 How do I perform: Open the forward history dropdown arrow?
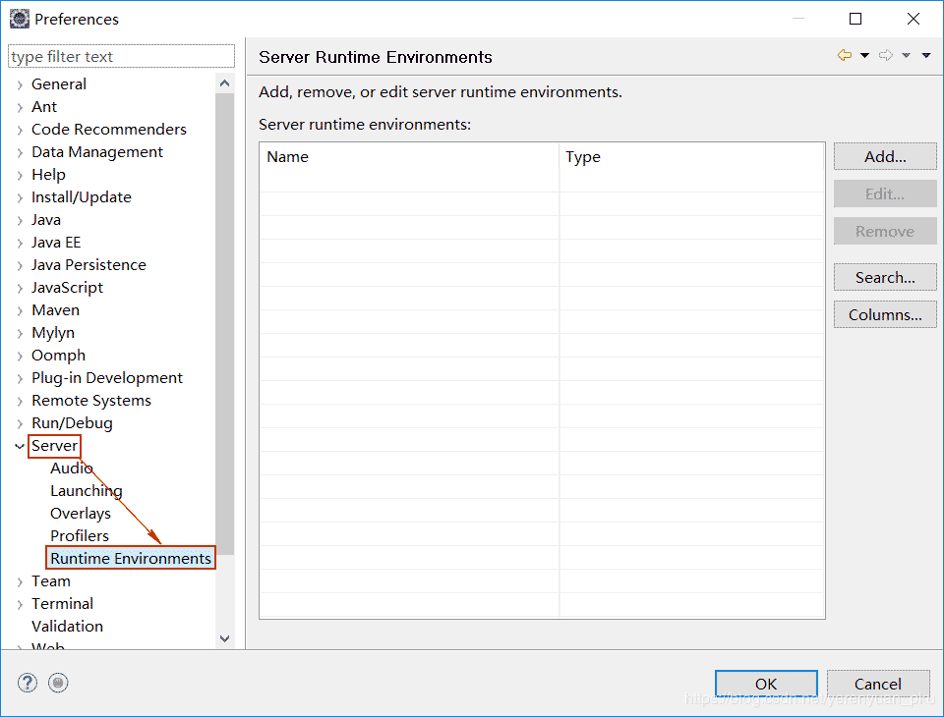point(906,55)
